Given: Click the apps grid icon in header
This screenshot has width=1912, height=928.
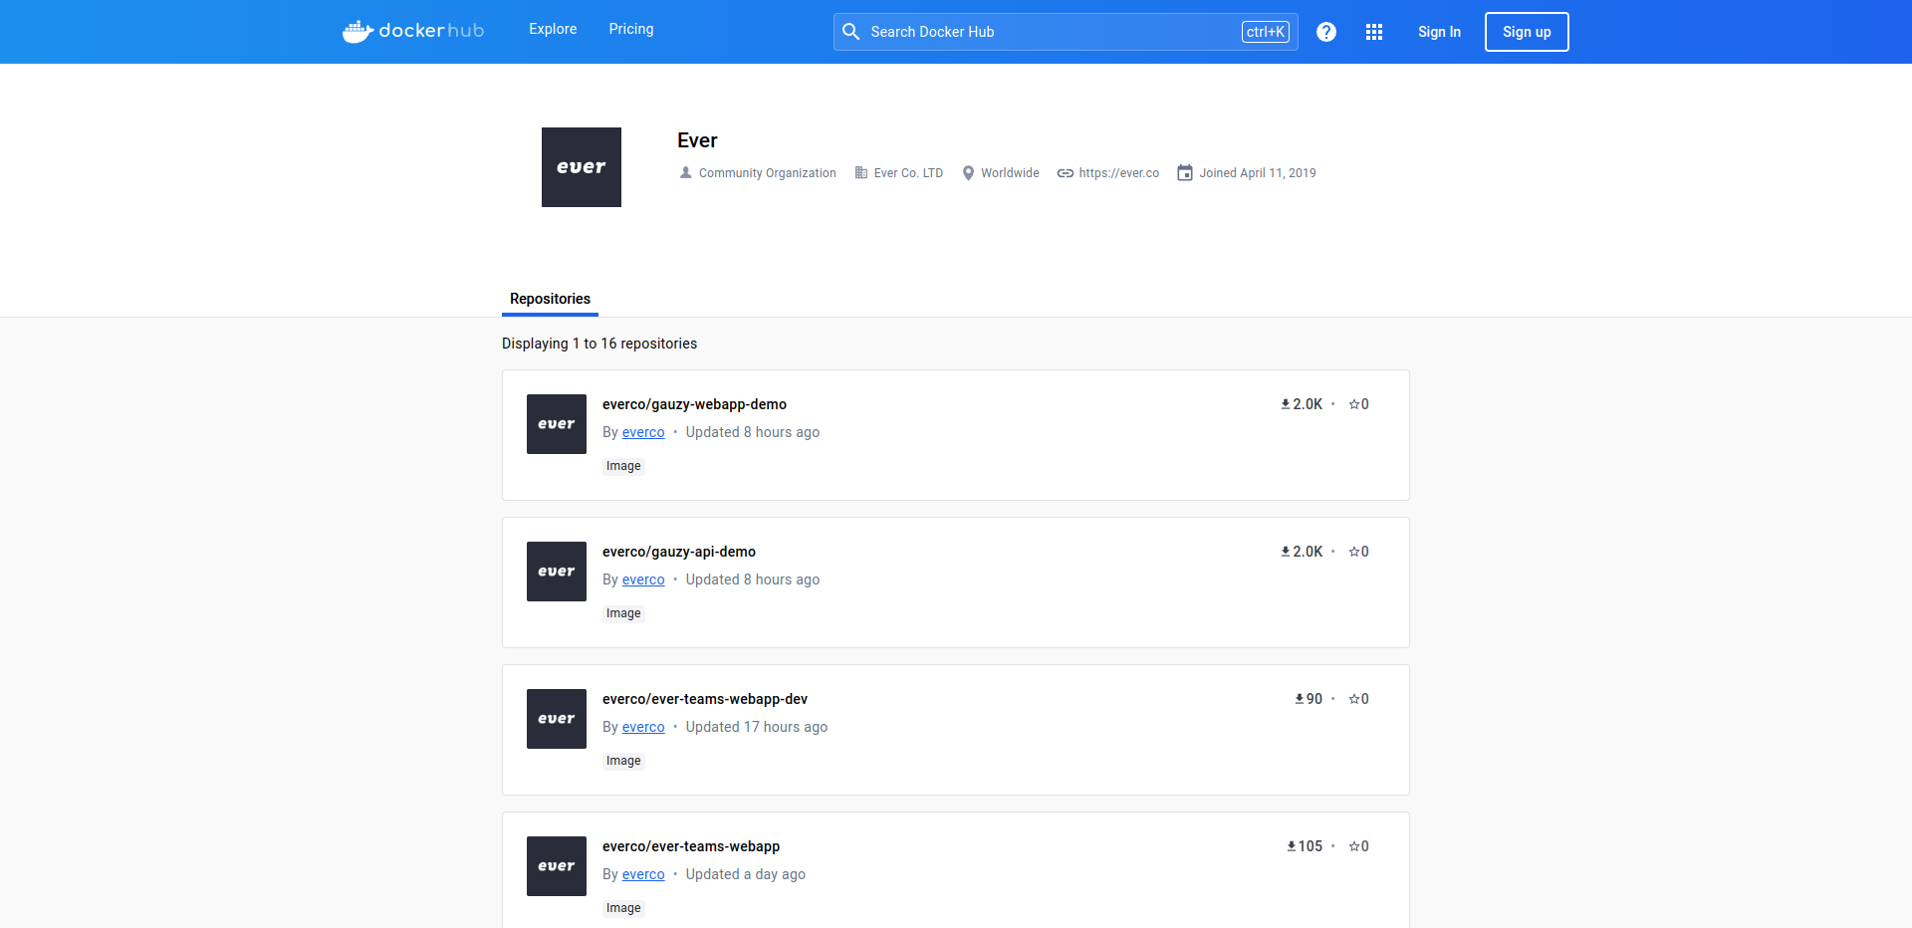Looking at the screenshot, I should [1374, 31].
